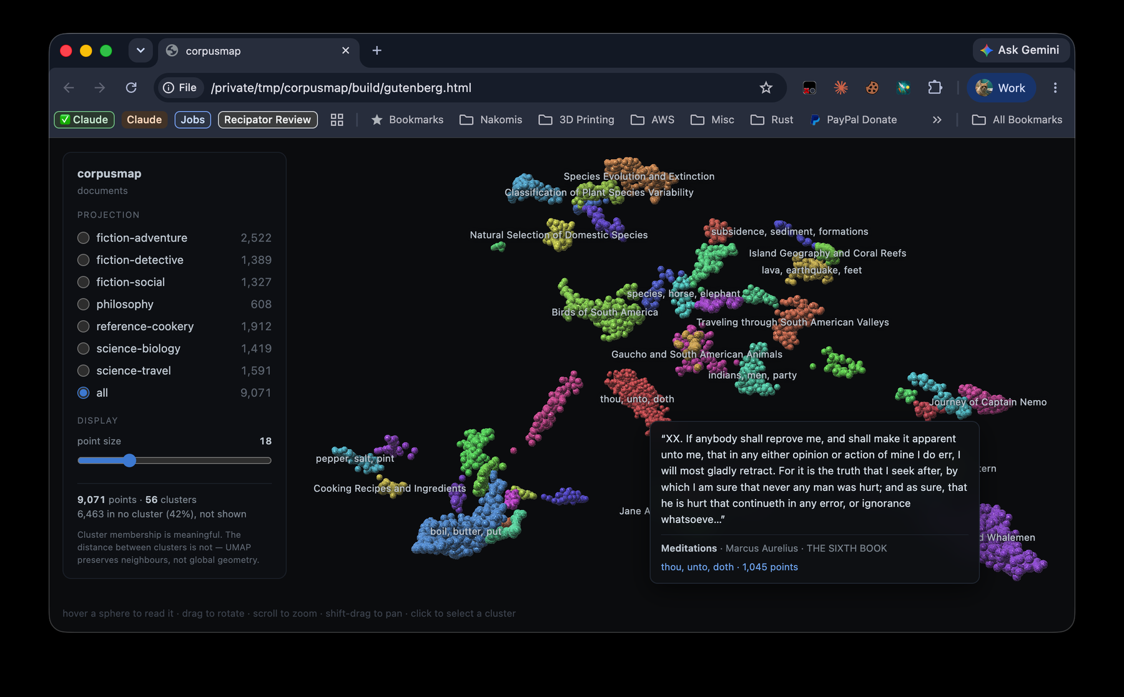Image resolution: width=1124 pixels, height=697 pixels.
Task: Click the red-dot recorder extension icon
Action: 810,88
